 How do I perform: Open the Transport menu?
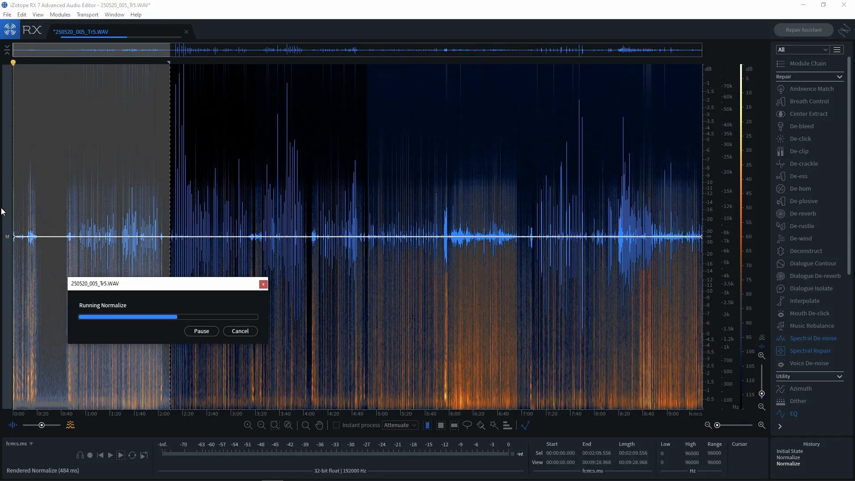pyautogui.click(x=87, y=15)
